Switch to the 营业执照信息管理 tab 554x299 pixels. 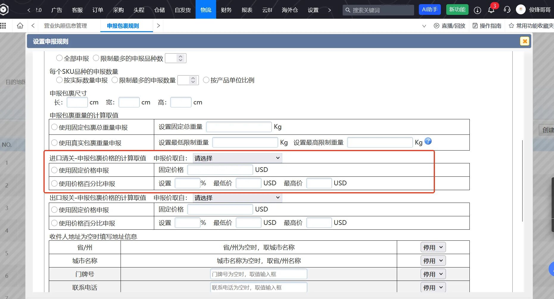pos(65,26)
